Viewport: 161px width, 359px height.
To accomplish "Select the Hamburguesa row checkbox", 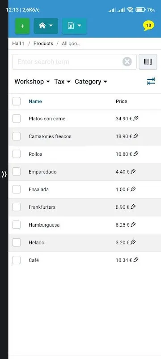I will click(17, 225).
